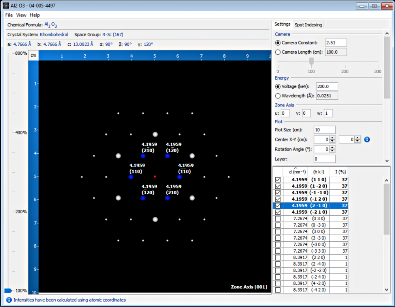
Task: Click the R-3c (167) space group value
Action: pos(113,35)
